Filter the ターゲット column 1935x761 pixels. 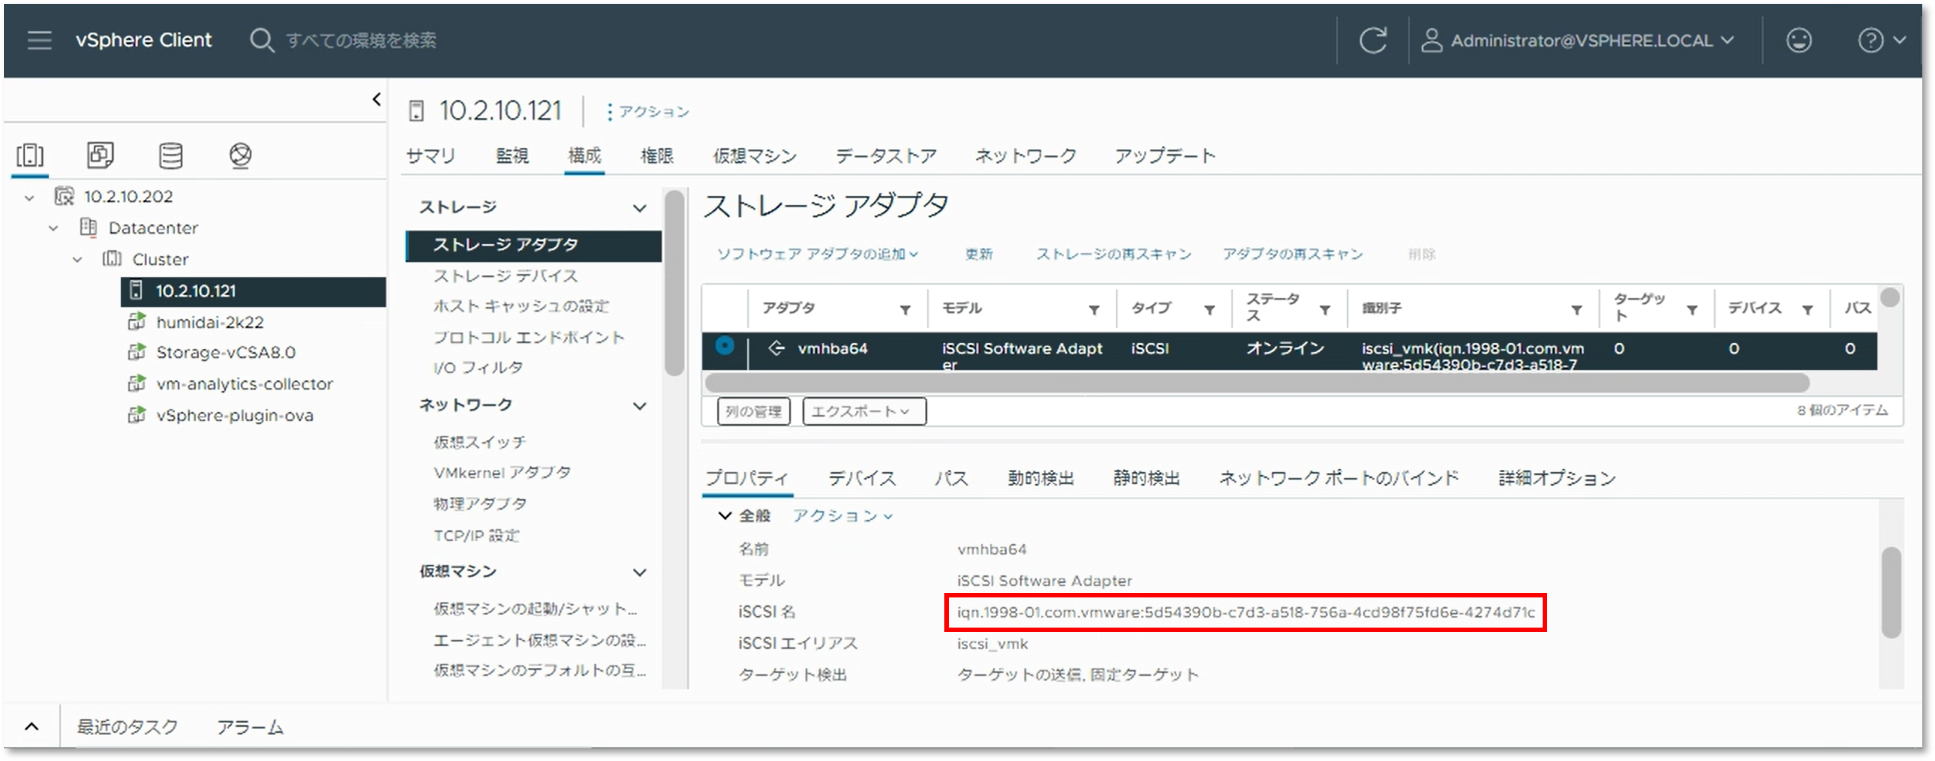coord(1693,310)
